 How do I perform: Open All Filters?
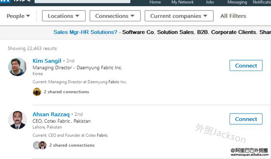pos(233,16)
